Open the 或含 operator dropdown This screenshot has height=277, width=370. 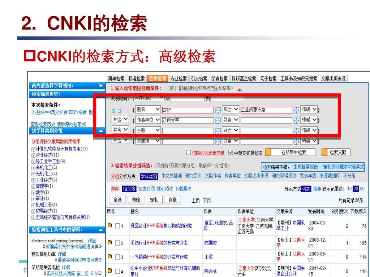pyautogui.click(x=231, y=109)
